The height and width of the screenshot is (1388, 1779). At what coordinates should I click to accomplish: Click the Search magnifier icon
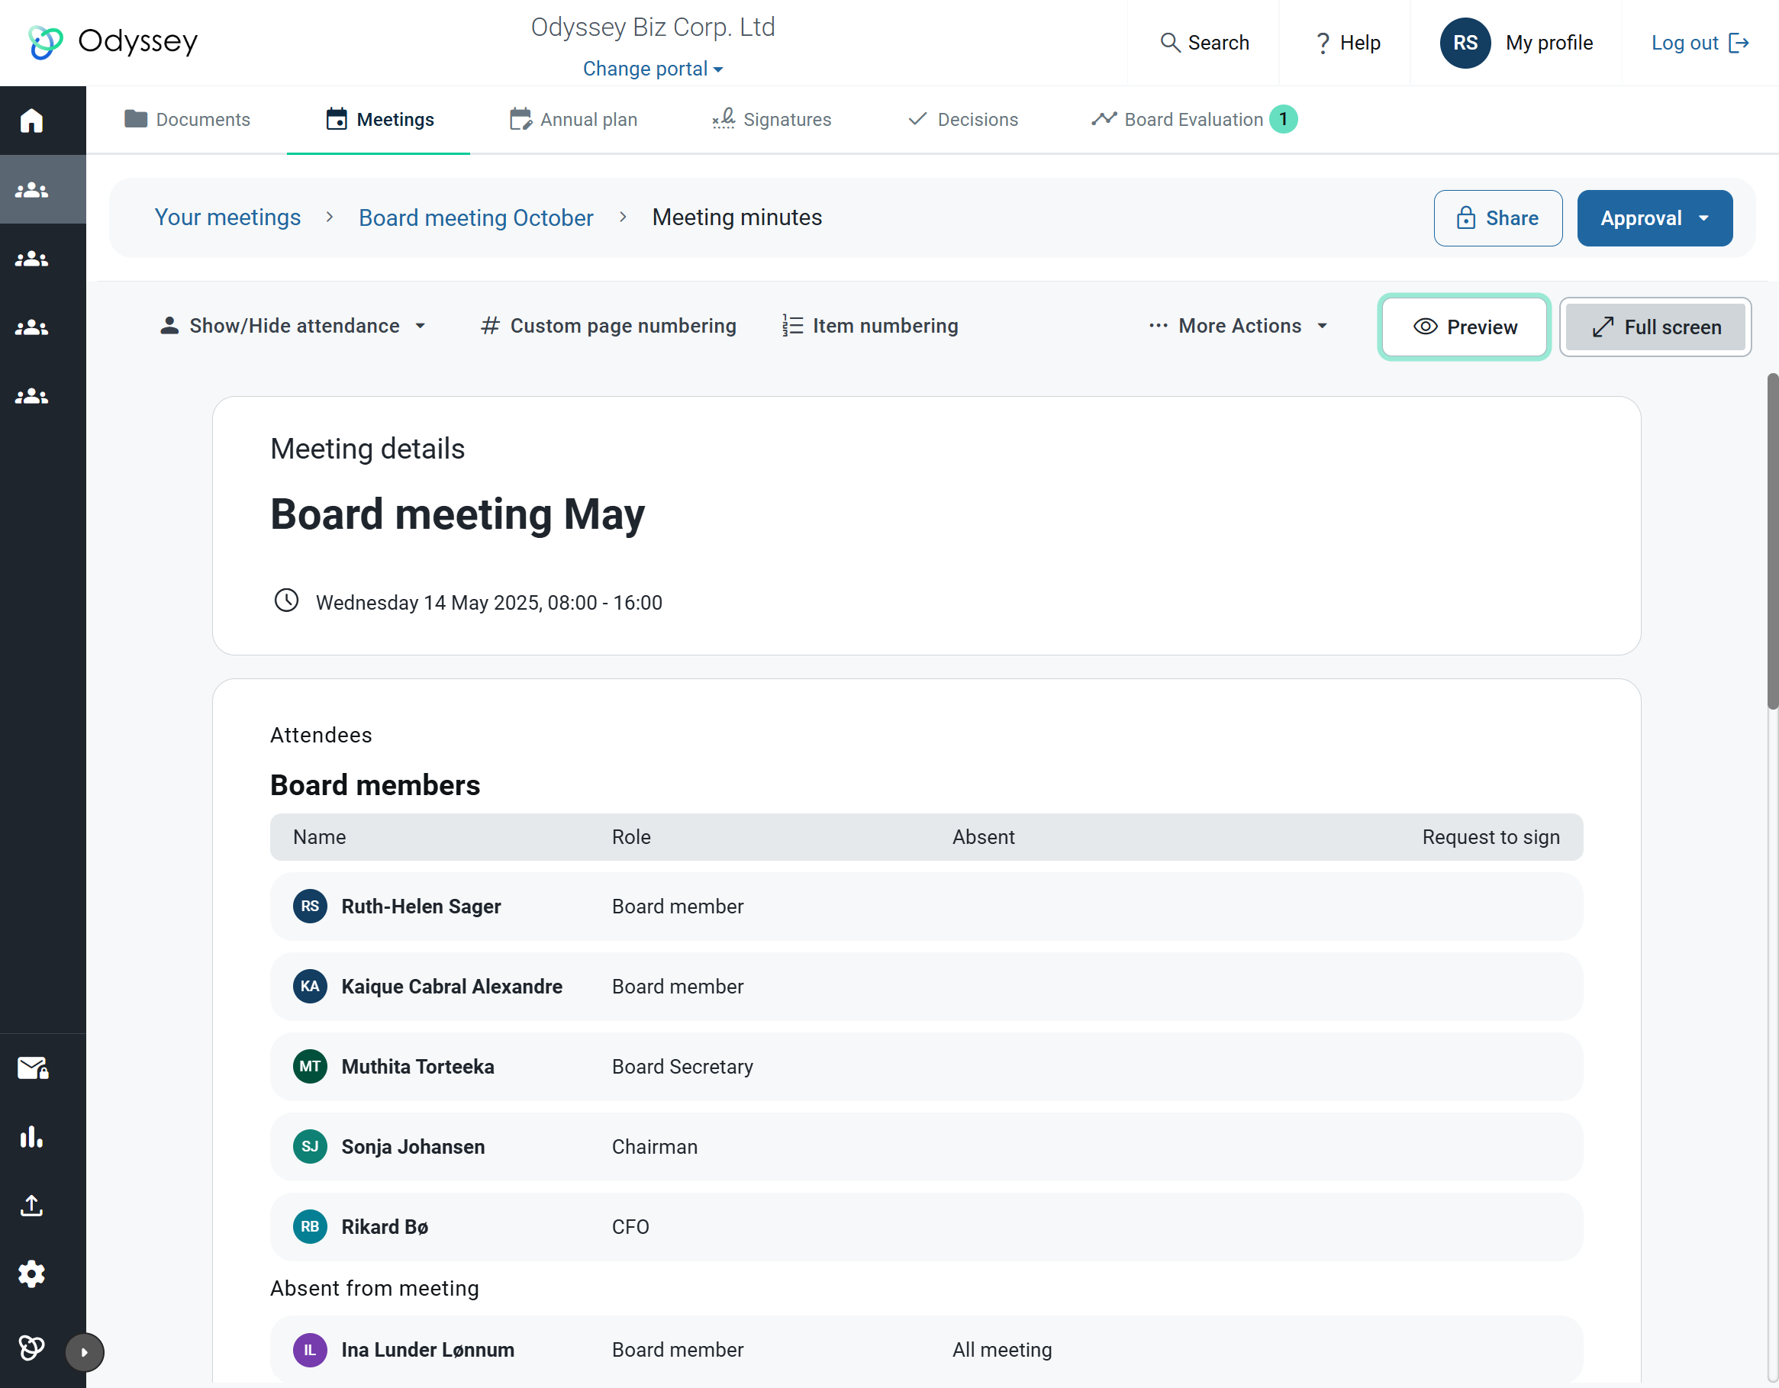(1170, 43)
